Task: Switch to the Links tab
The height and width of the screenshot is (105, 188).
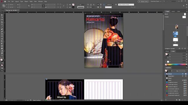Action: (x=179, y=11)
